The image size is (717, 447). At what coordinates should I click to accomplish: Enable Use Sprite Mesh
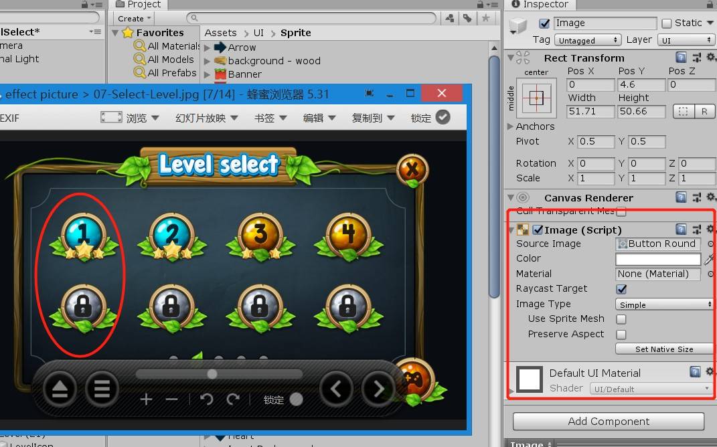point(621,319)
